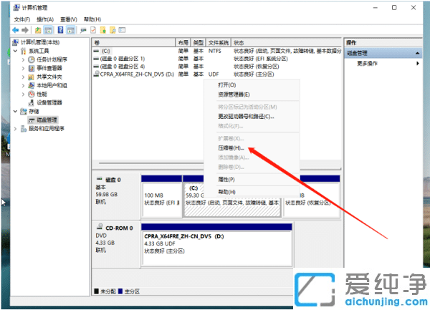The height and width of the screenshot is (310, 430).
Task: Expand 更多操作 submenu arrow in Actions pane
Action: point(418,63)
